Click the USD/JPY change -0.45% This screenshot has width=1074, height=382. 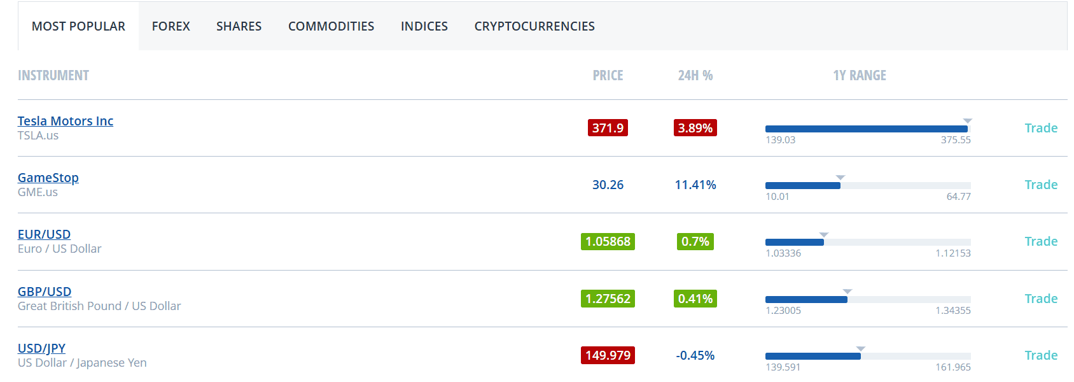point(695,355)
